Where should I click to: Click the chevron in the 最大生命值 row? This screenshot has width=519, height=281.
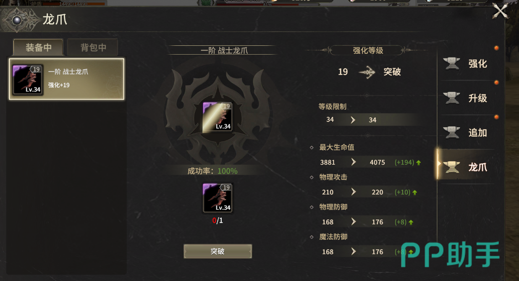click(353, 162)
